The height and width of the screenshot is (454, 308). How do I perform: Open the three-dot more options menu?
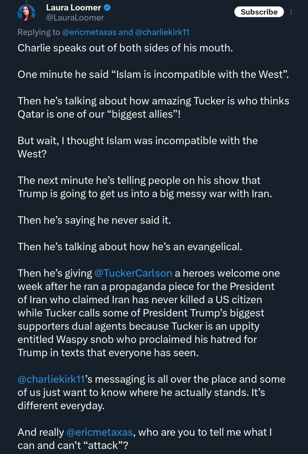(291, 12)
